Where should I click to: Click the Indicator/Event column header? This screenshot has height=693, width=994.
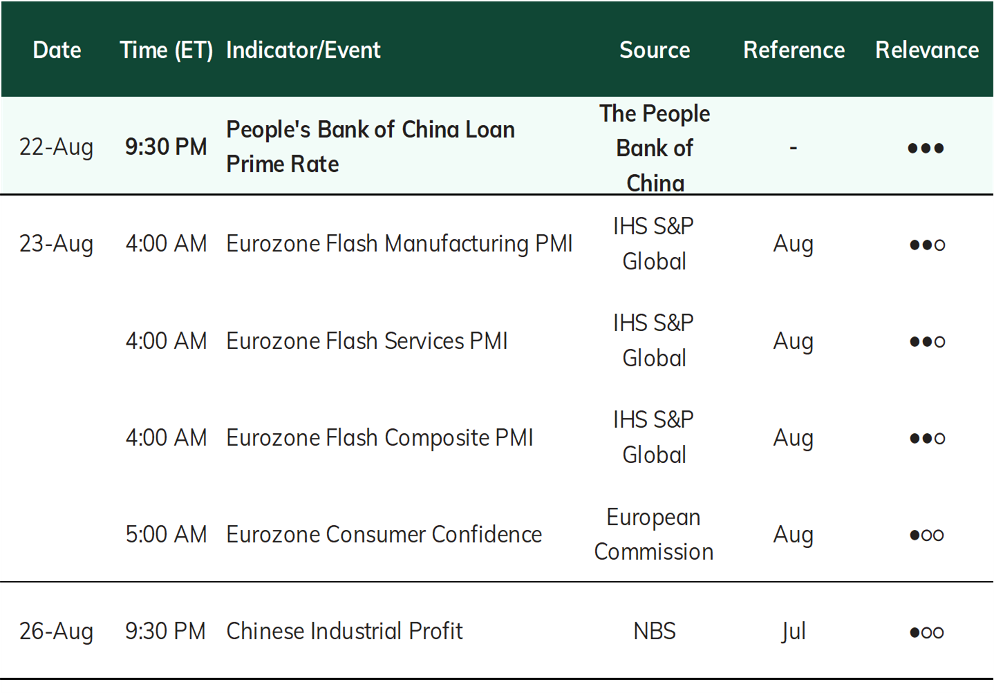click(x=303, y=50)
